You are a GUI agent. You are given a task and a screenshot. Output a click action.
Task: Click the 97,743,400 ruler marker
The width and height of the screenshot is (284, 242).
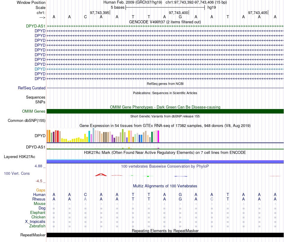pyautogui.click(x=178, y=13)
